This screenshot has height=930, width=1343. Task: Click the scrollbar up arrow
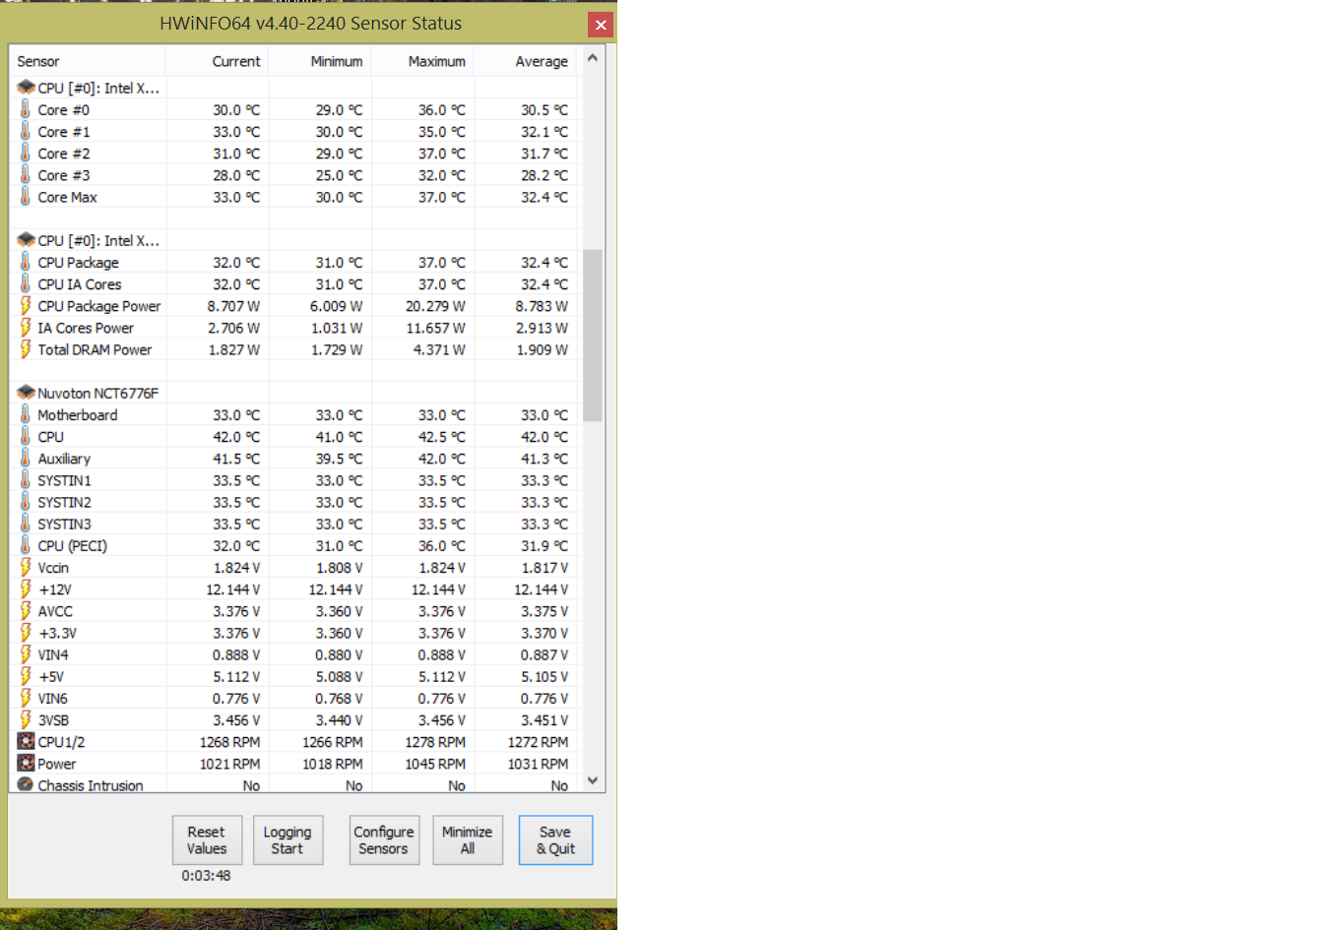coord(593,58)
